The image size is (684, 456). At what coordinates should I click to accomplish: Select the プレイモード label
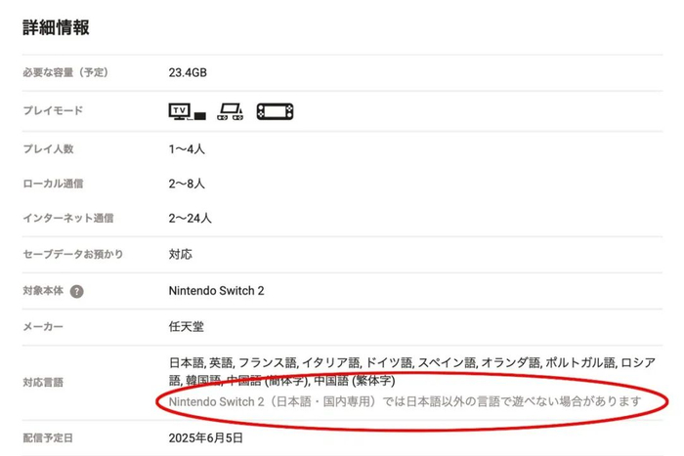[53, 110]
